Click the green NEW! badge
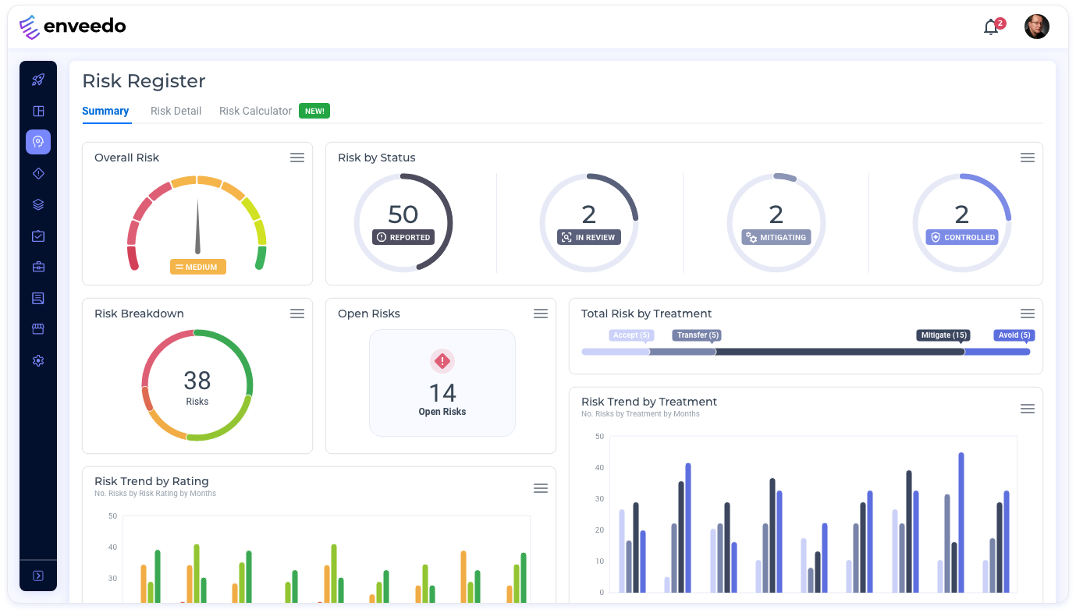 pyautogui.click(x=314, y=111)
